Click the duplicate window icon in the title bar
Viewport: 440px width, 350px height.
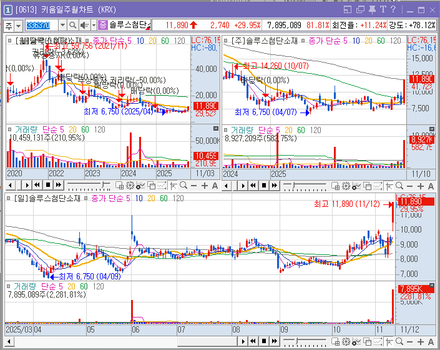click(360, 10)
